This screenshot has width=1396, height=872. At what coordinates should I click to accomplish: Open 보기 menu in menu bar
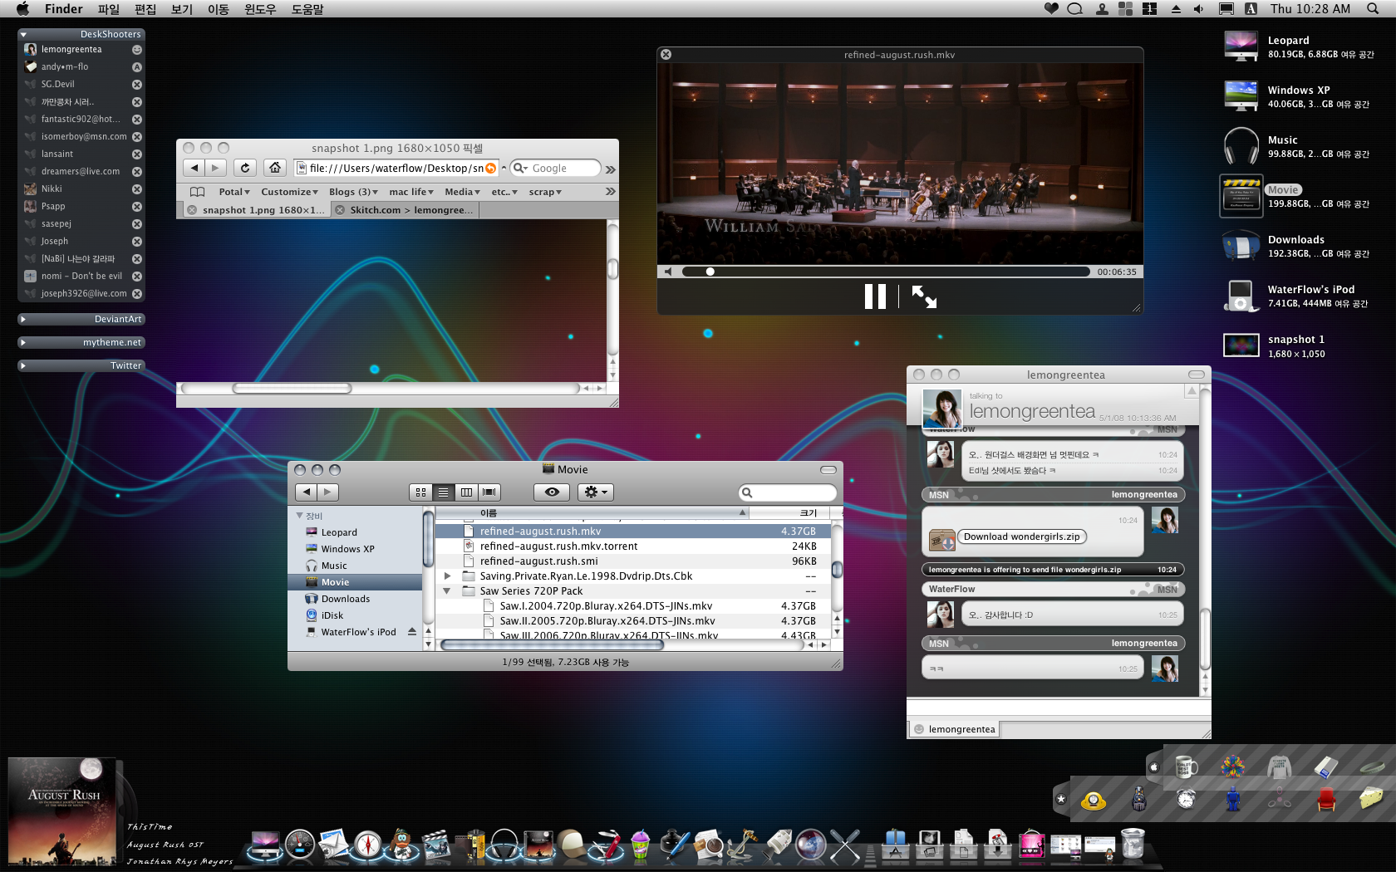[182, 9]
